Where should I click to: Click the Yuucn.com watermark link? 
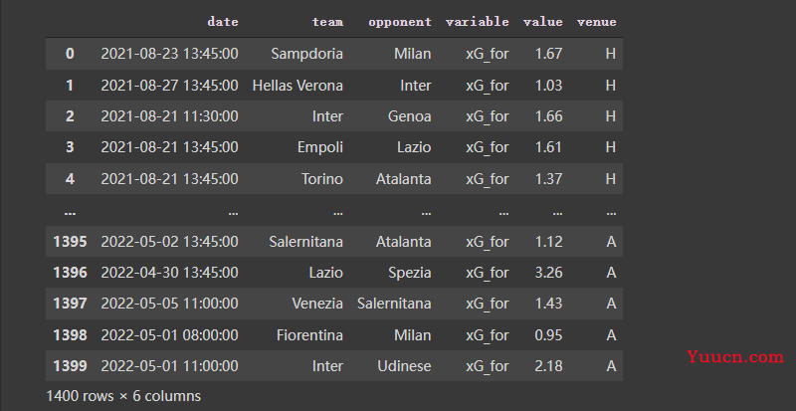pos(735,357)
